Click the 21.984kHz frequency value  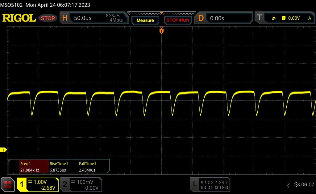click(x=30, y=170)
